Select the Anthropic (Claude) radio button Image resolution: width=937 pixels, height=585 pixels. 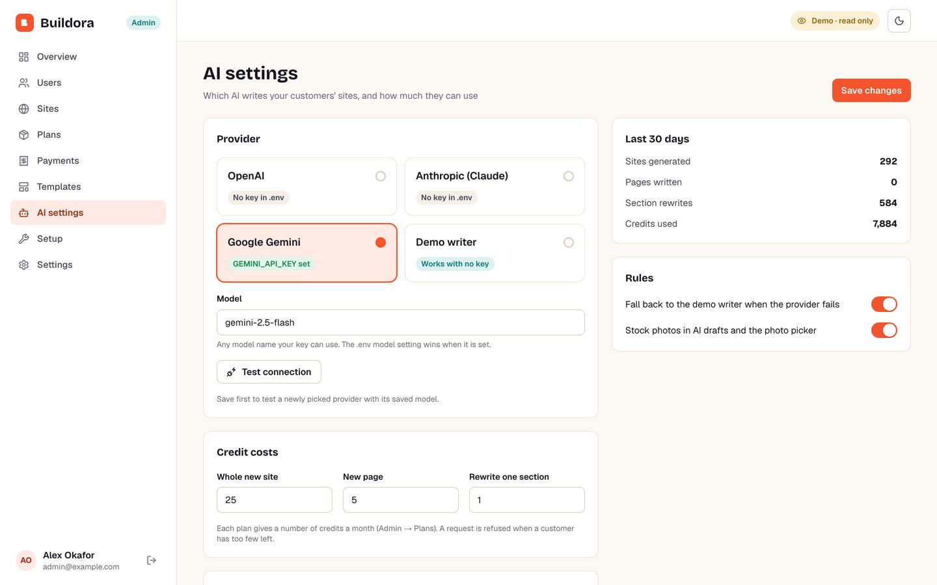569,176
